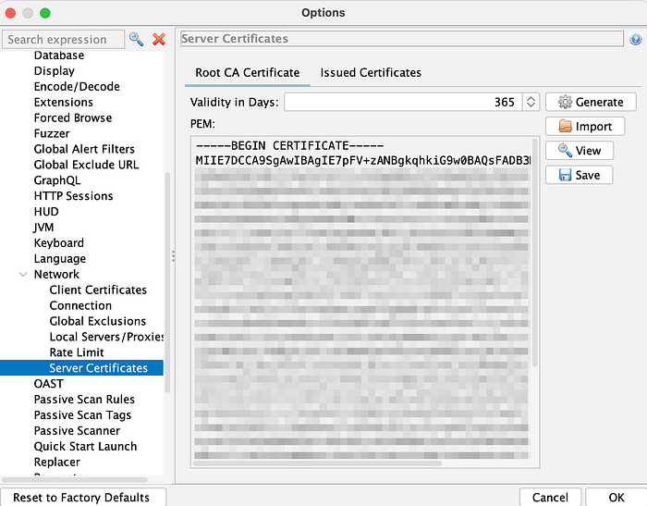Select GraphQL options

tap(57, 180)
